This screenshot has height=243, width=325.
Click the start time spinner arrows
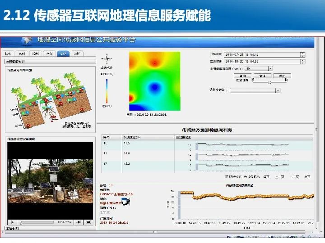point(302,55)
